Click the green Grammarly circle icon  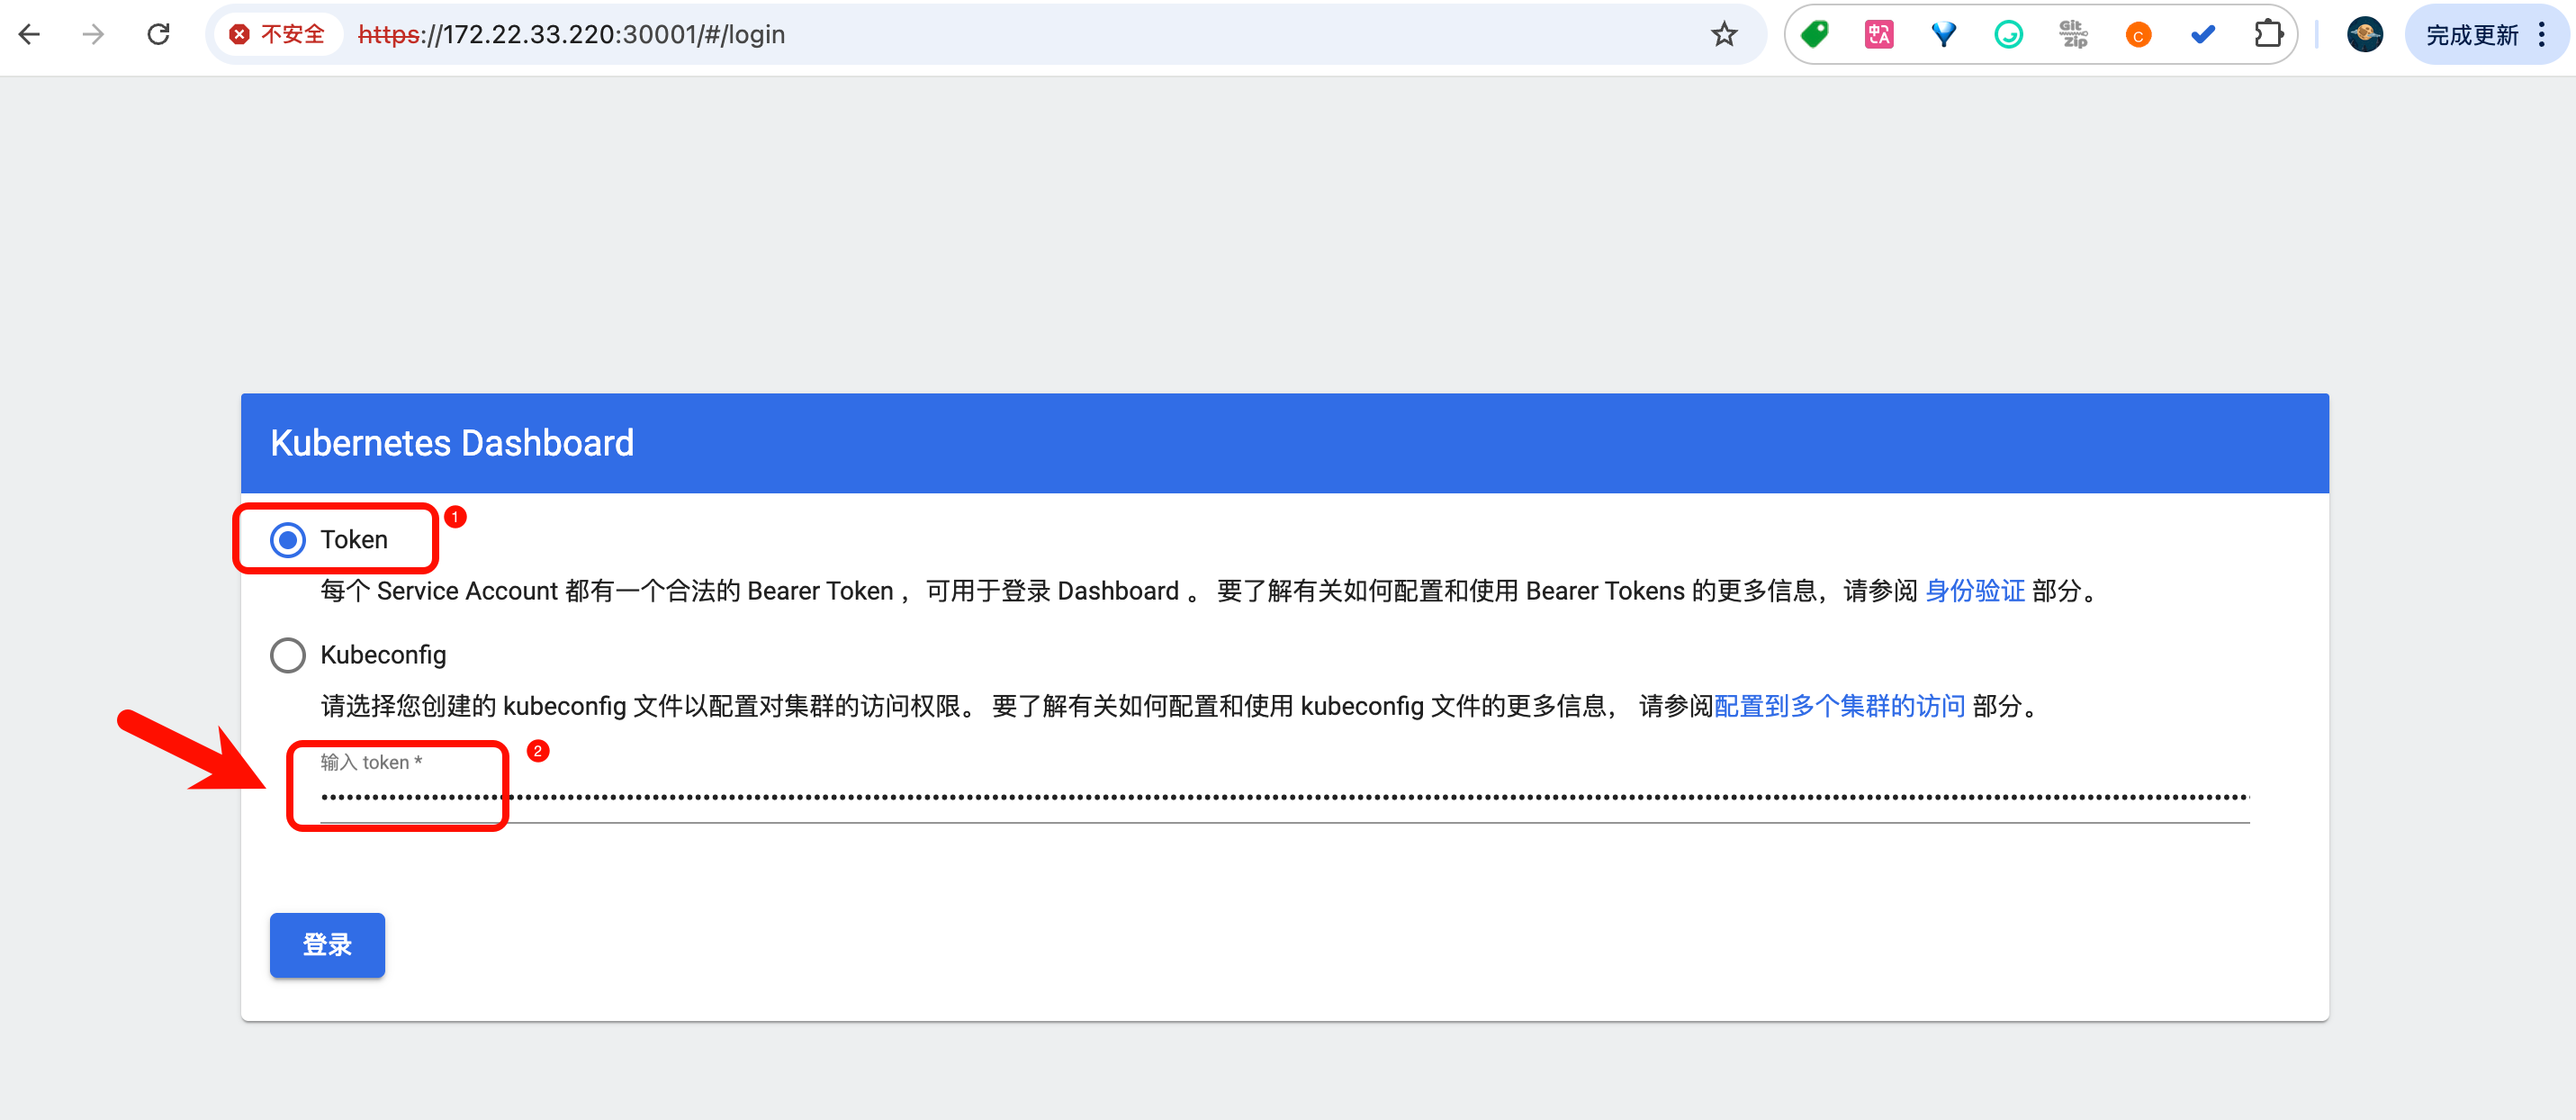(2008, 35)
